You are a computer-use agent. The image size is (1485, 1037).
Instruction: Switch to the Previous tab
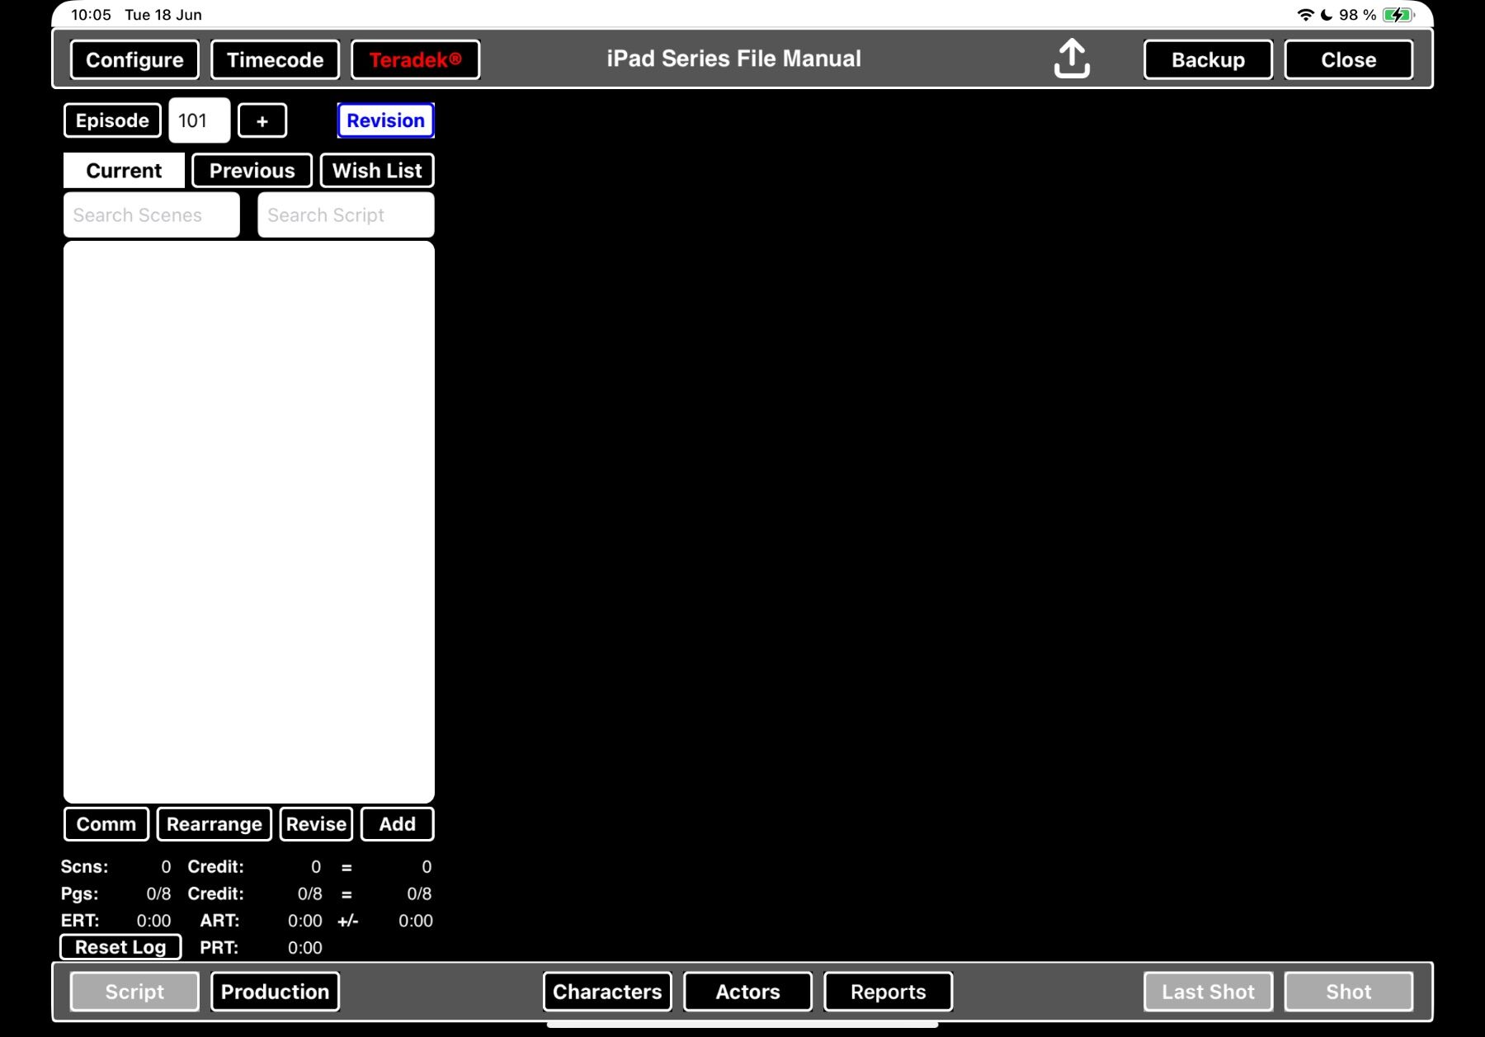252,171
